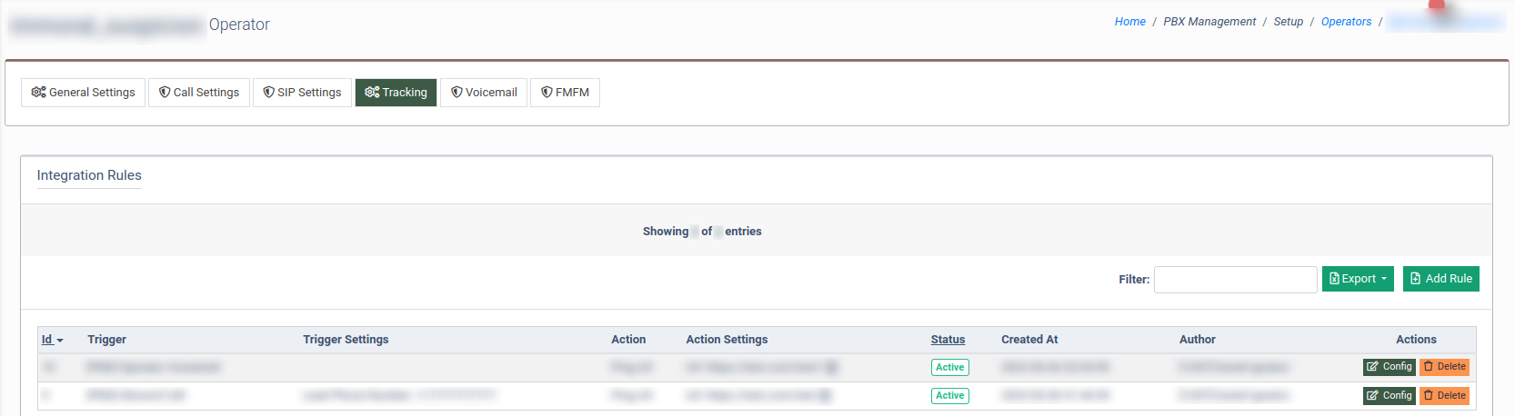Click the Add Rule button
This screenshot has width=1515, height=416.
pyautogui.click(x=1440, y=279)
